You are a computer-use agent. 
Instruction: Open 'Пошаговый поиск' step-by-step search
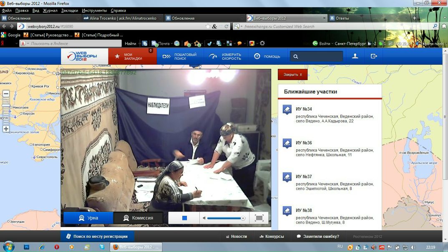tap(179, 56)
